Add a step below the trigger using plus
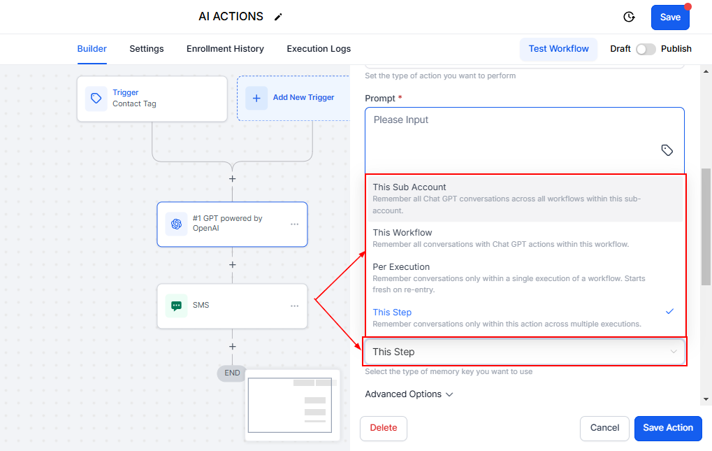The width and height of the screenshot is (712, 451). point(233,179)
